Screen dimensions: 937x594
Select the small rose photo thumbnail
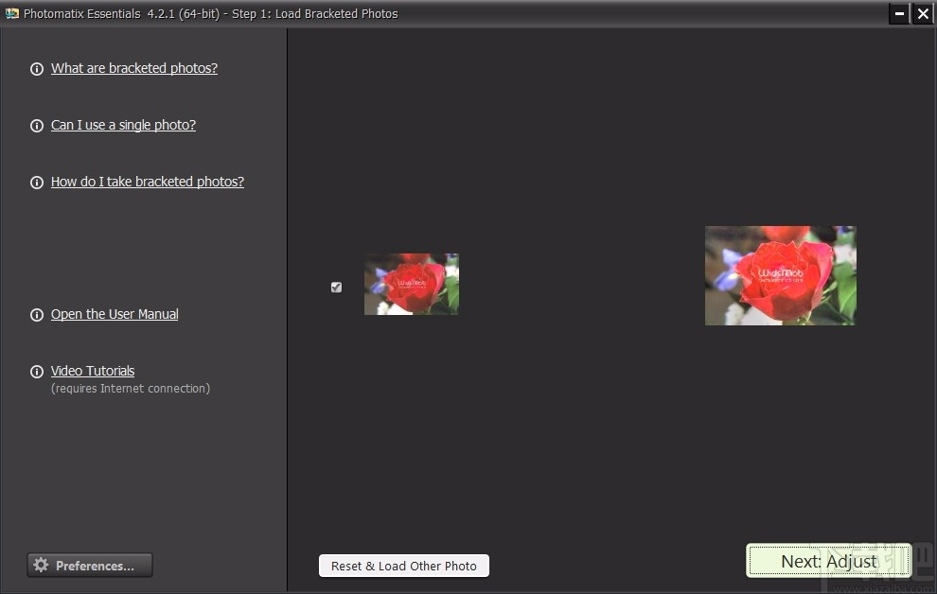coord(411,284)
